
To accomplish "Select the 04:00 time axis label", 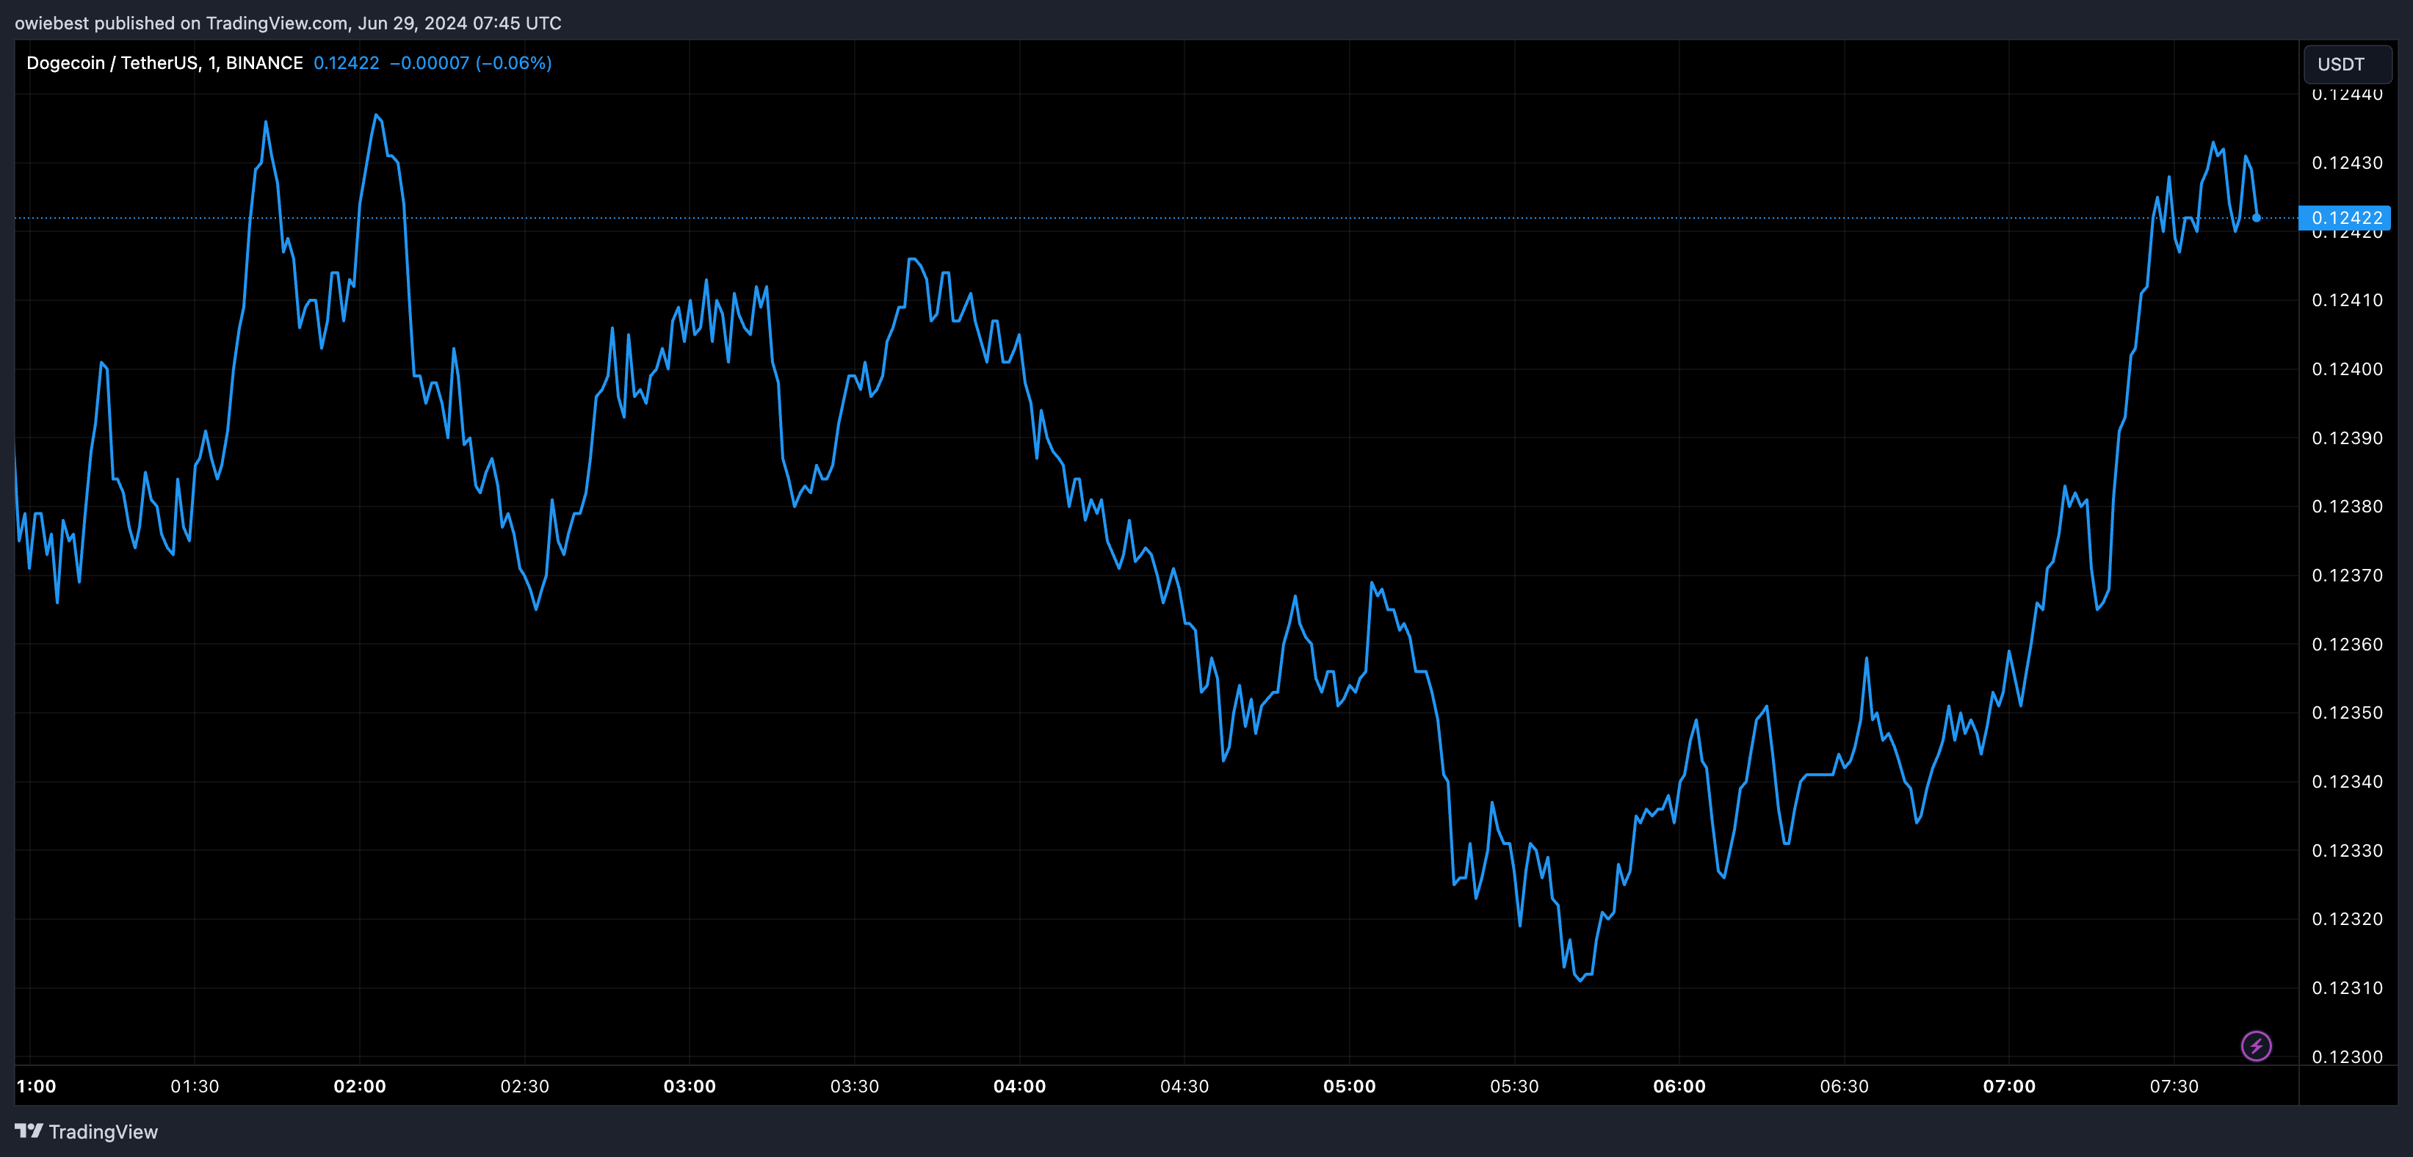I will tap(1019, 1086).
